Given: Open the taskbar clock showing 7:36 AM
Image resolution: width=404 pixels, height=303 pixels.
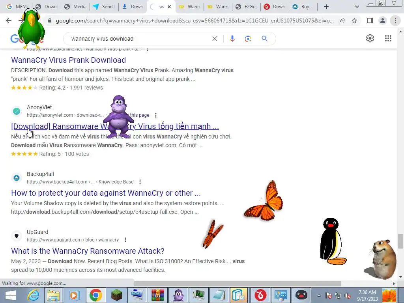Looking at the screenshot, I should pyautogui.click(x=367, y=296).
